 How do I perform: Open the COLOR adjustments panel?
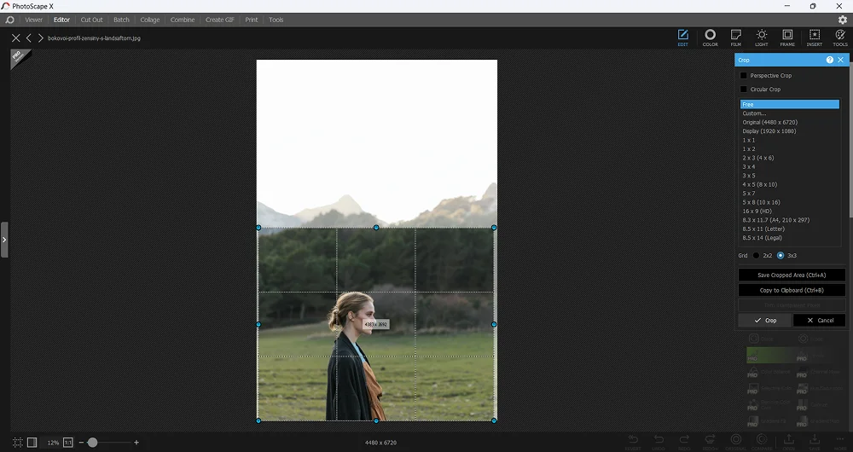point(710,37)
